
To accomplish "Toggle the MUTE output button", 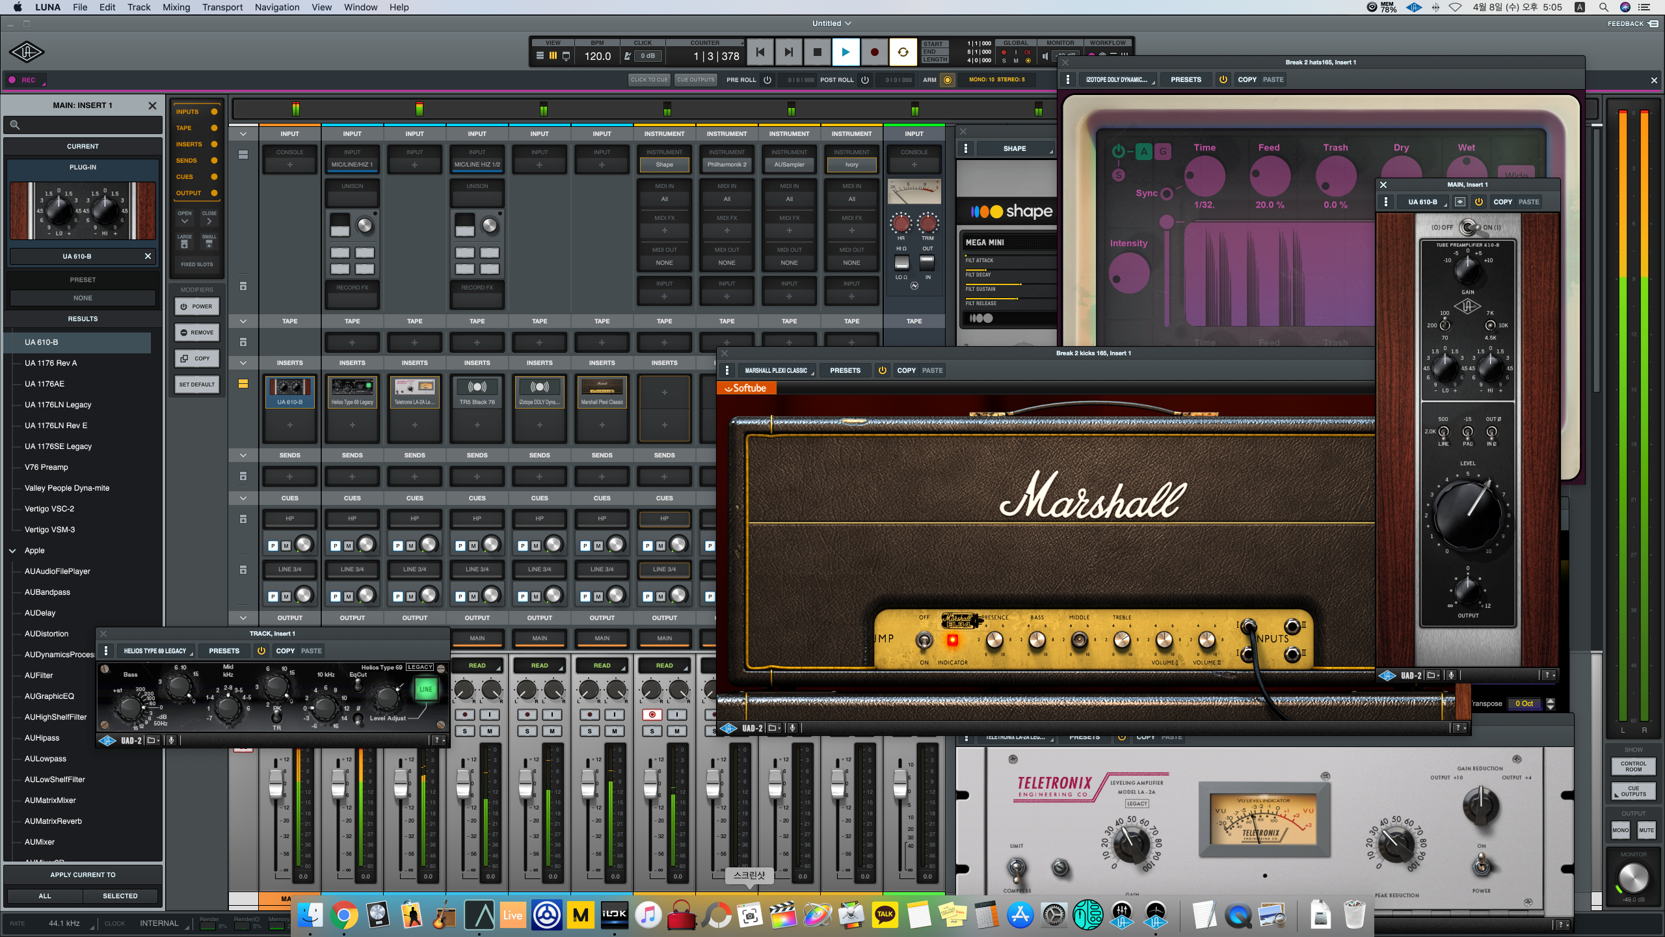I will (x=1646, y=830).
